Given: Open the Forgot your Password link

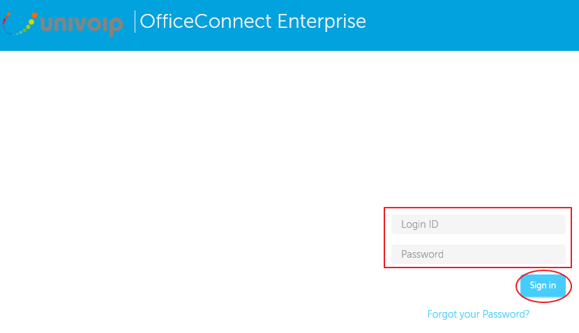Looking at the screenshot, I should click(x=478, y=314).
